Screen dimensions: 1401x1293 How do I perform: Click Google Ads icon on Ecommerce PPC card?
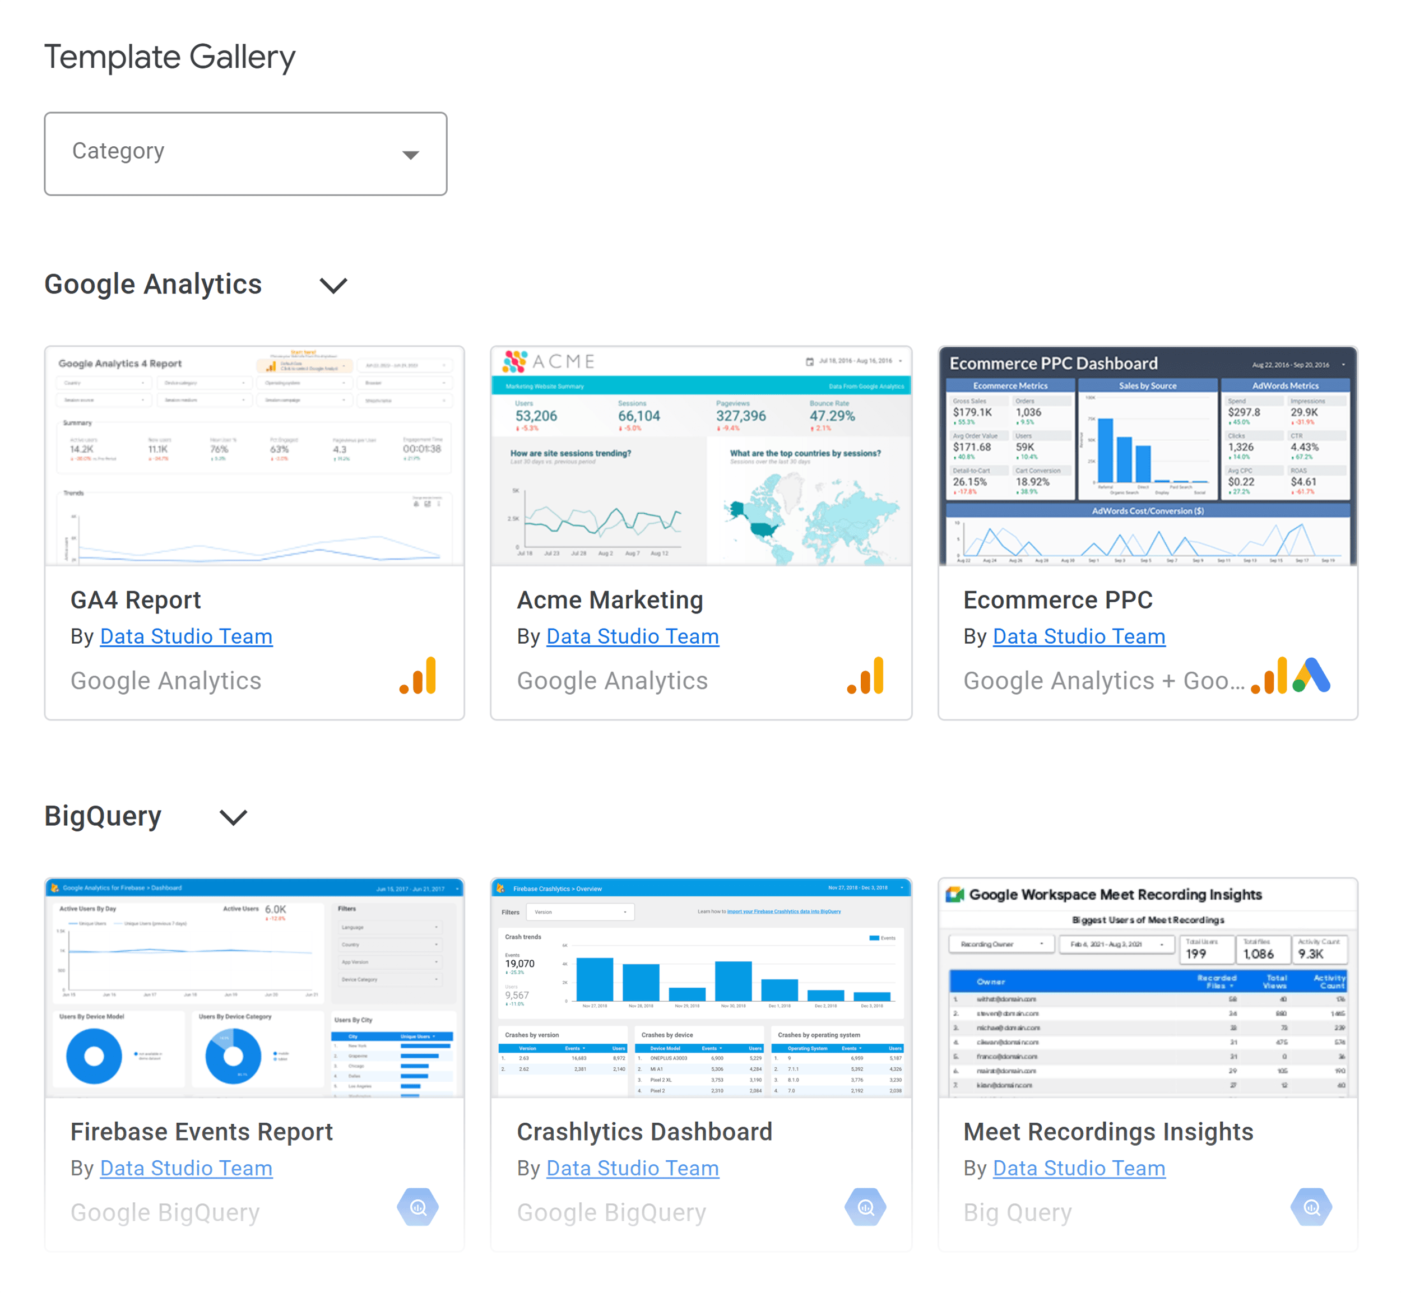(x=1311, y=675)
